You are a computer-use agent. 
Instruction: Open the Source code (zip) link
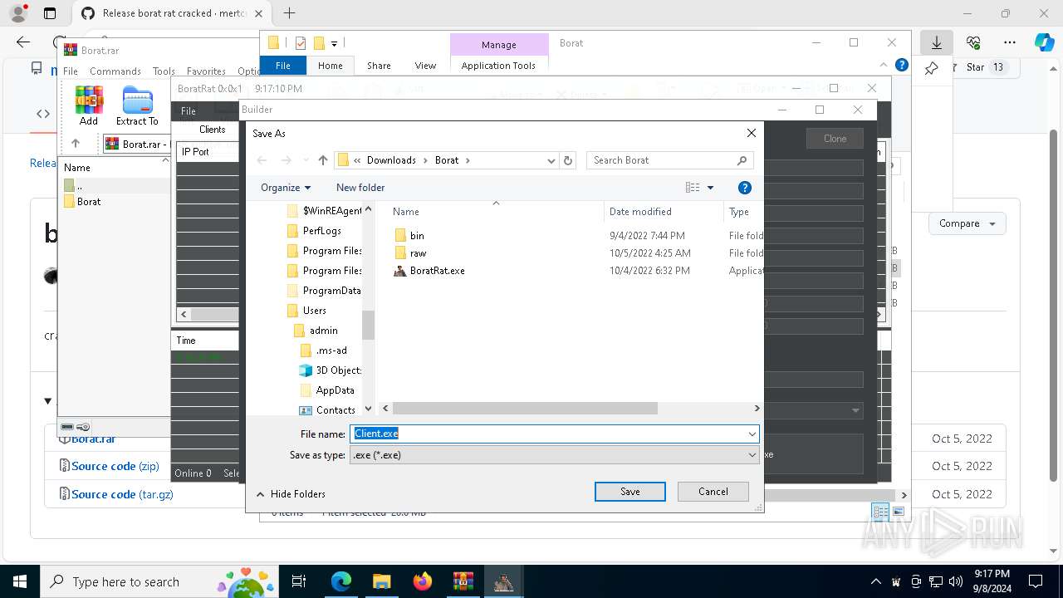point(115,466)
